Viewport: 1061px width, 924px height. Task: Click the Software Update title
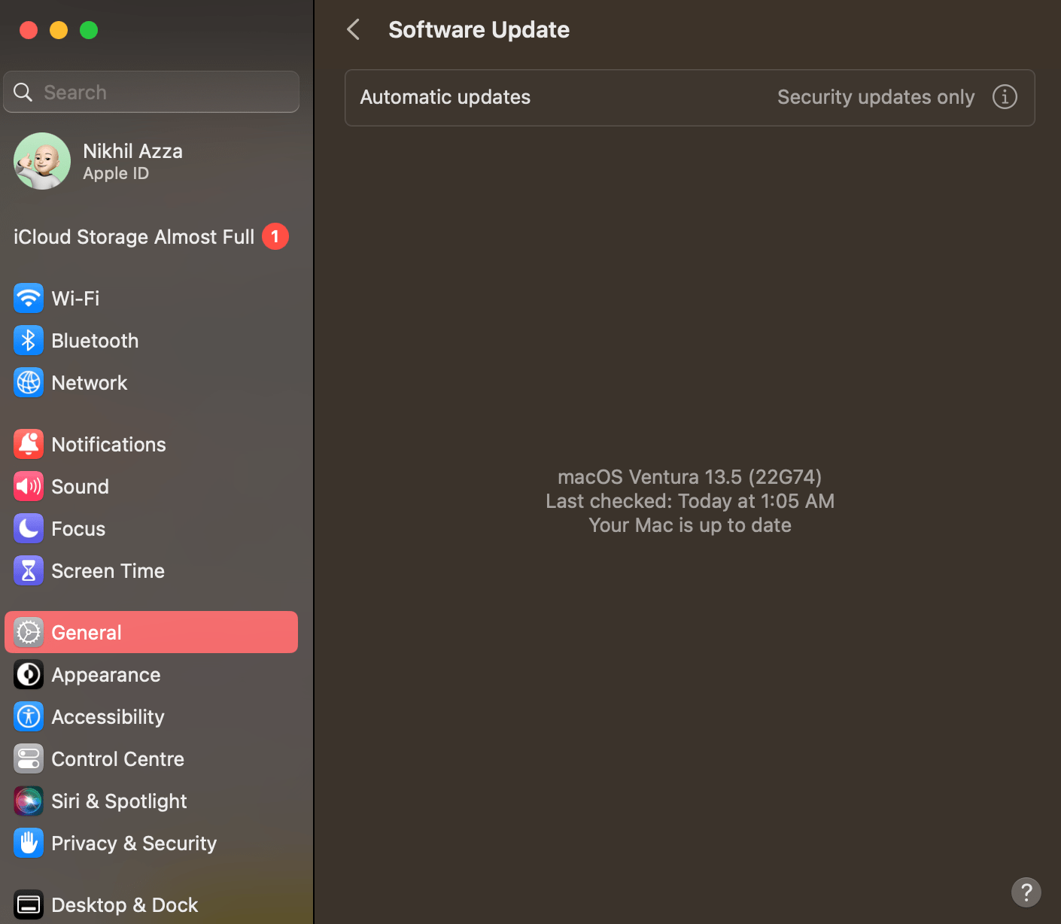(479, 29)
